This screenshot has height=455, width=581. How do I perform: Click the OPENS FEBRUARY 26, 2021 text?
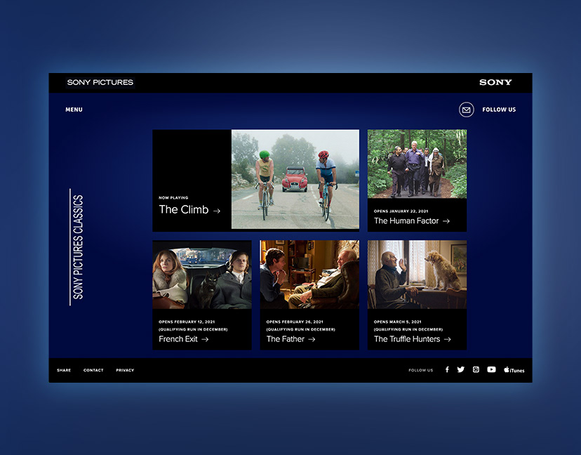[295, 322]
